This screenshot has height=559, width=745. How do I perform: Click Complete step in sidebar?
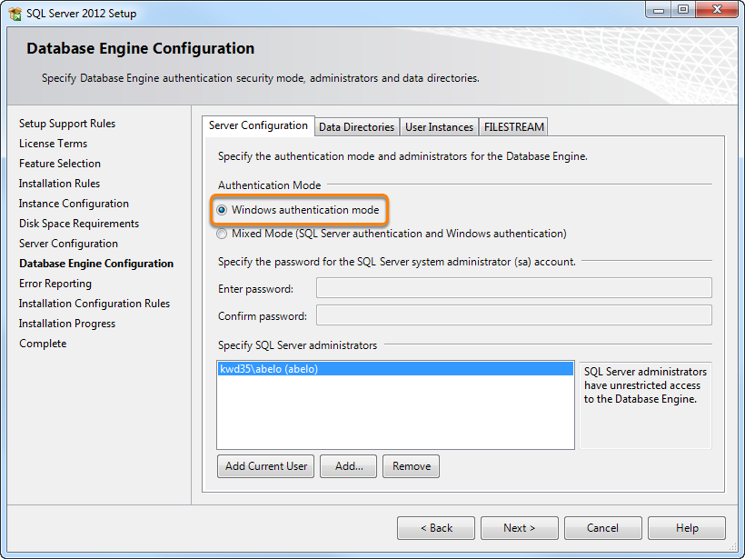(x=43, y=344)
